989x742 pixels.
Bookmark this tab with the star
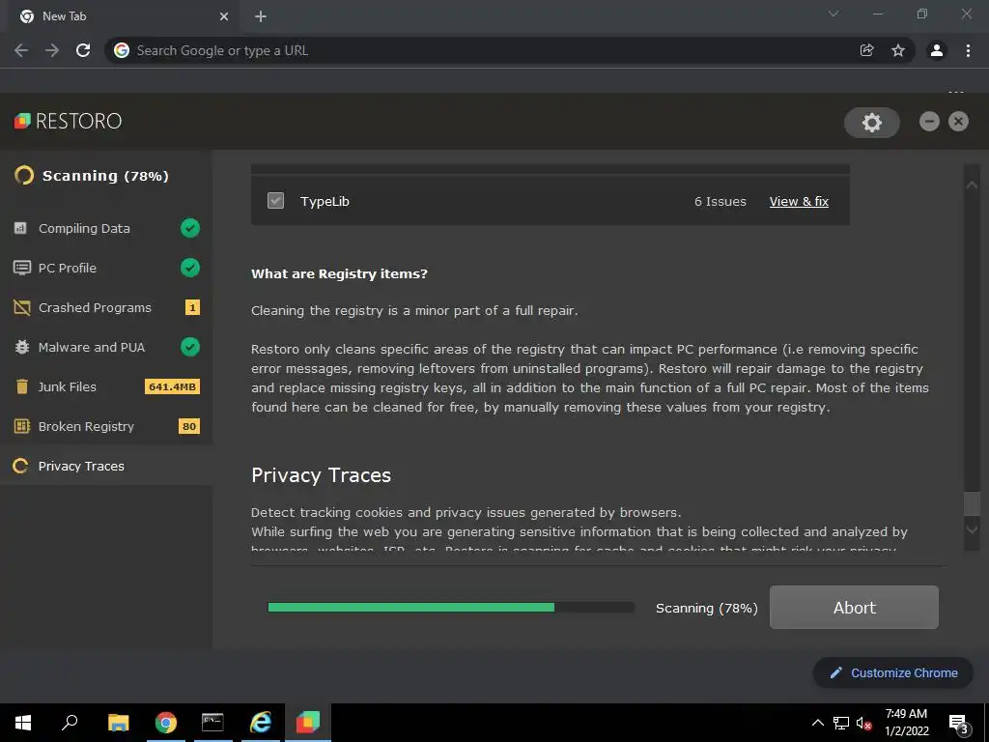tap(897, 50)
